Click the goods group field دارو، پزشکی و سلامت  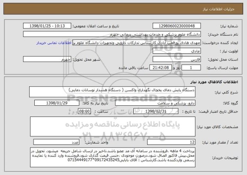[x=155, y=103]
